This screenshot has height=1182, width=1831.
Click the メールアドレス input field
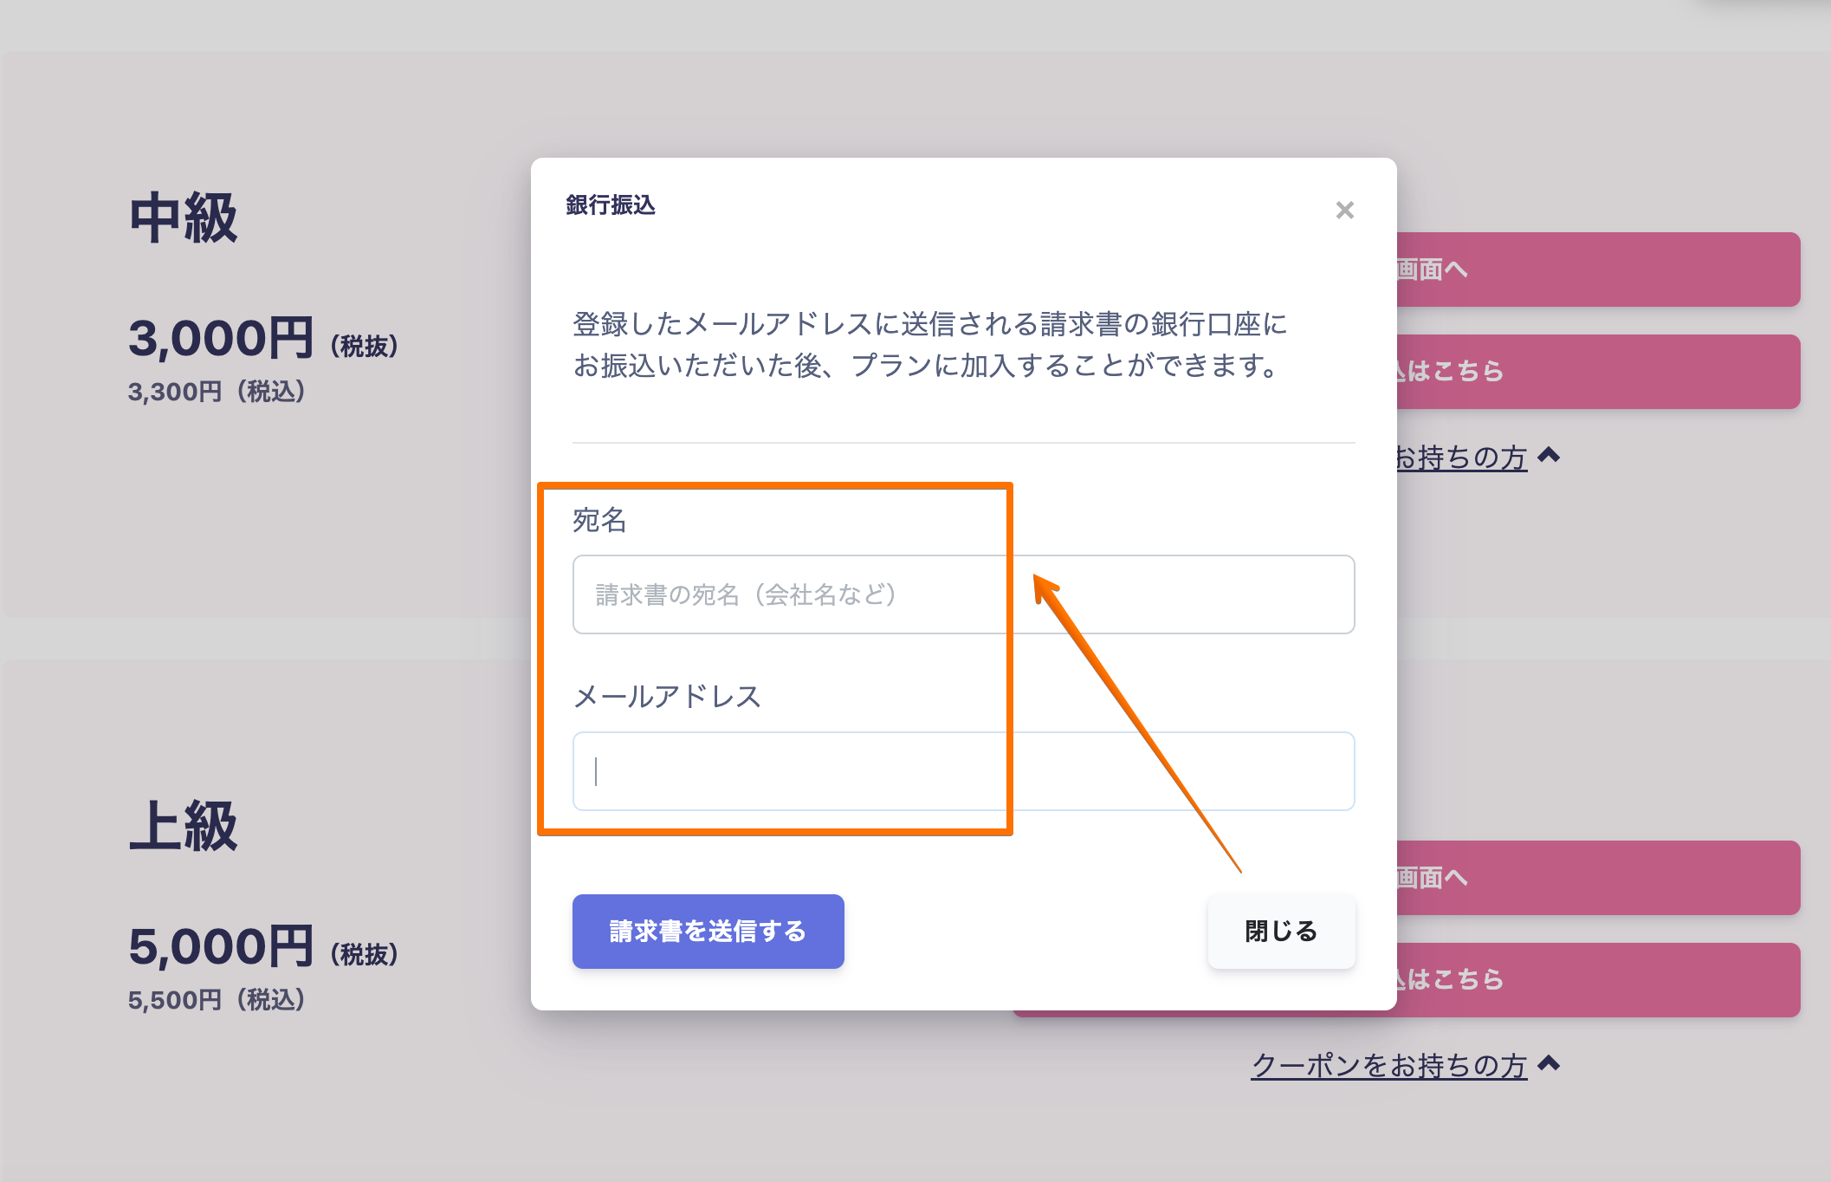tap(963, 771)
